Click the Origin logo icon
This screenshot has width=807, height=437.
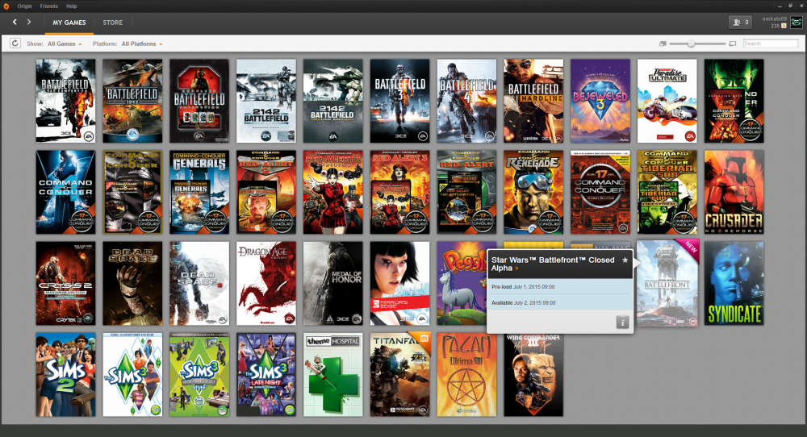(x=6, y=6)
